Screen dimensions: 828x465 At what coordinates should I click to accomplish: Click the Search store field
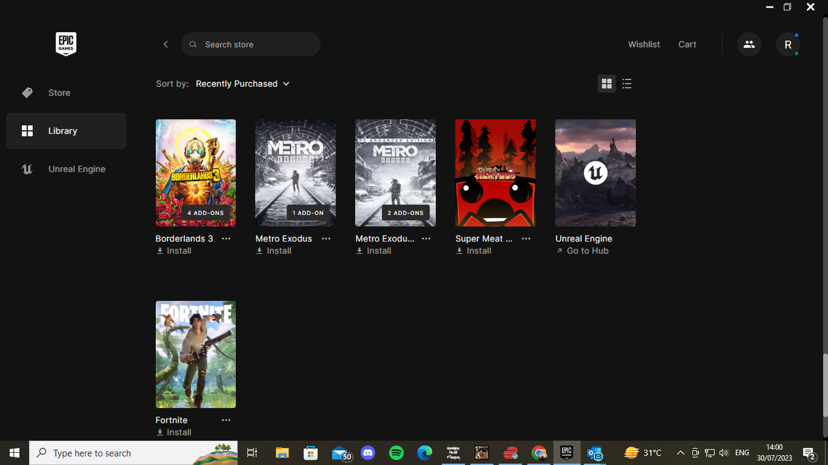(x=251, y=45)
